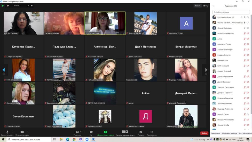Click the participants list scrollbar

coord(251,64)
